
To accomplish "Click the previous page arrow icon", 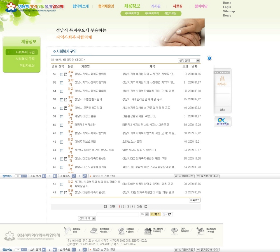I will point(106,207).
